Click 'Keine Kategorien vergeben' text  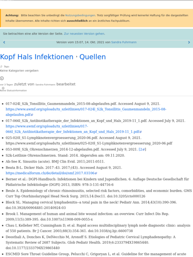click(19, 71)
